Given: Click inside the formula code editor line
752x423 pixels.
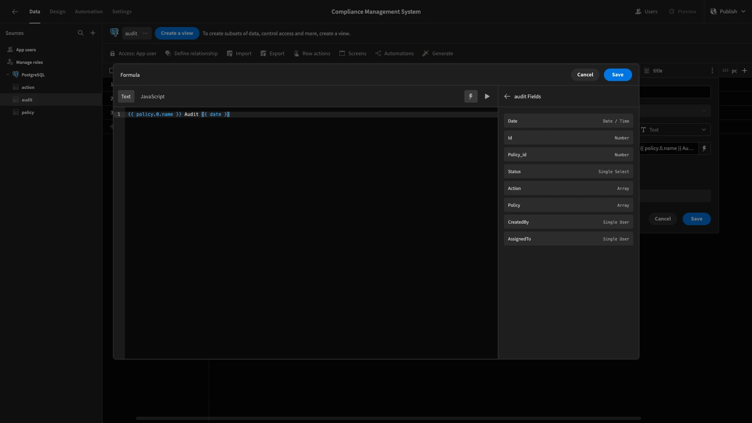Looking at the screenshot, I should click(x=312, y=114).
